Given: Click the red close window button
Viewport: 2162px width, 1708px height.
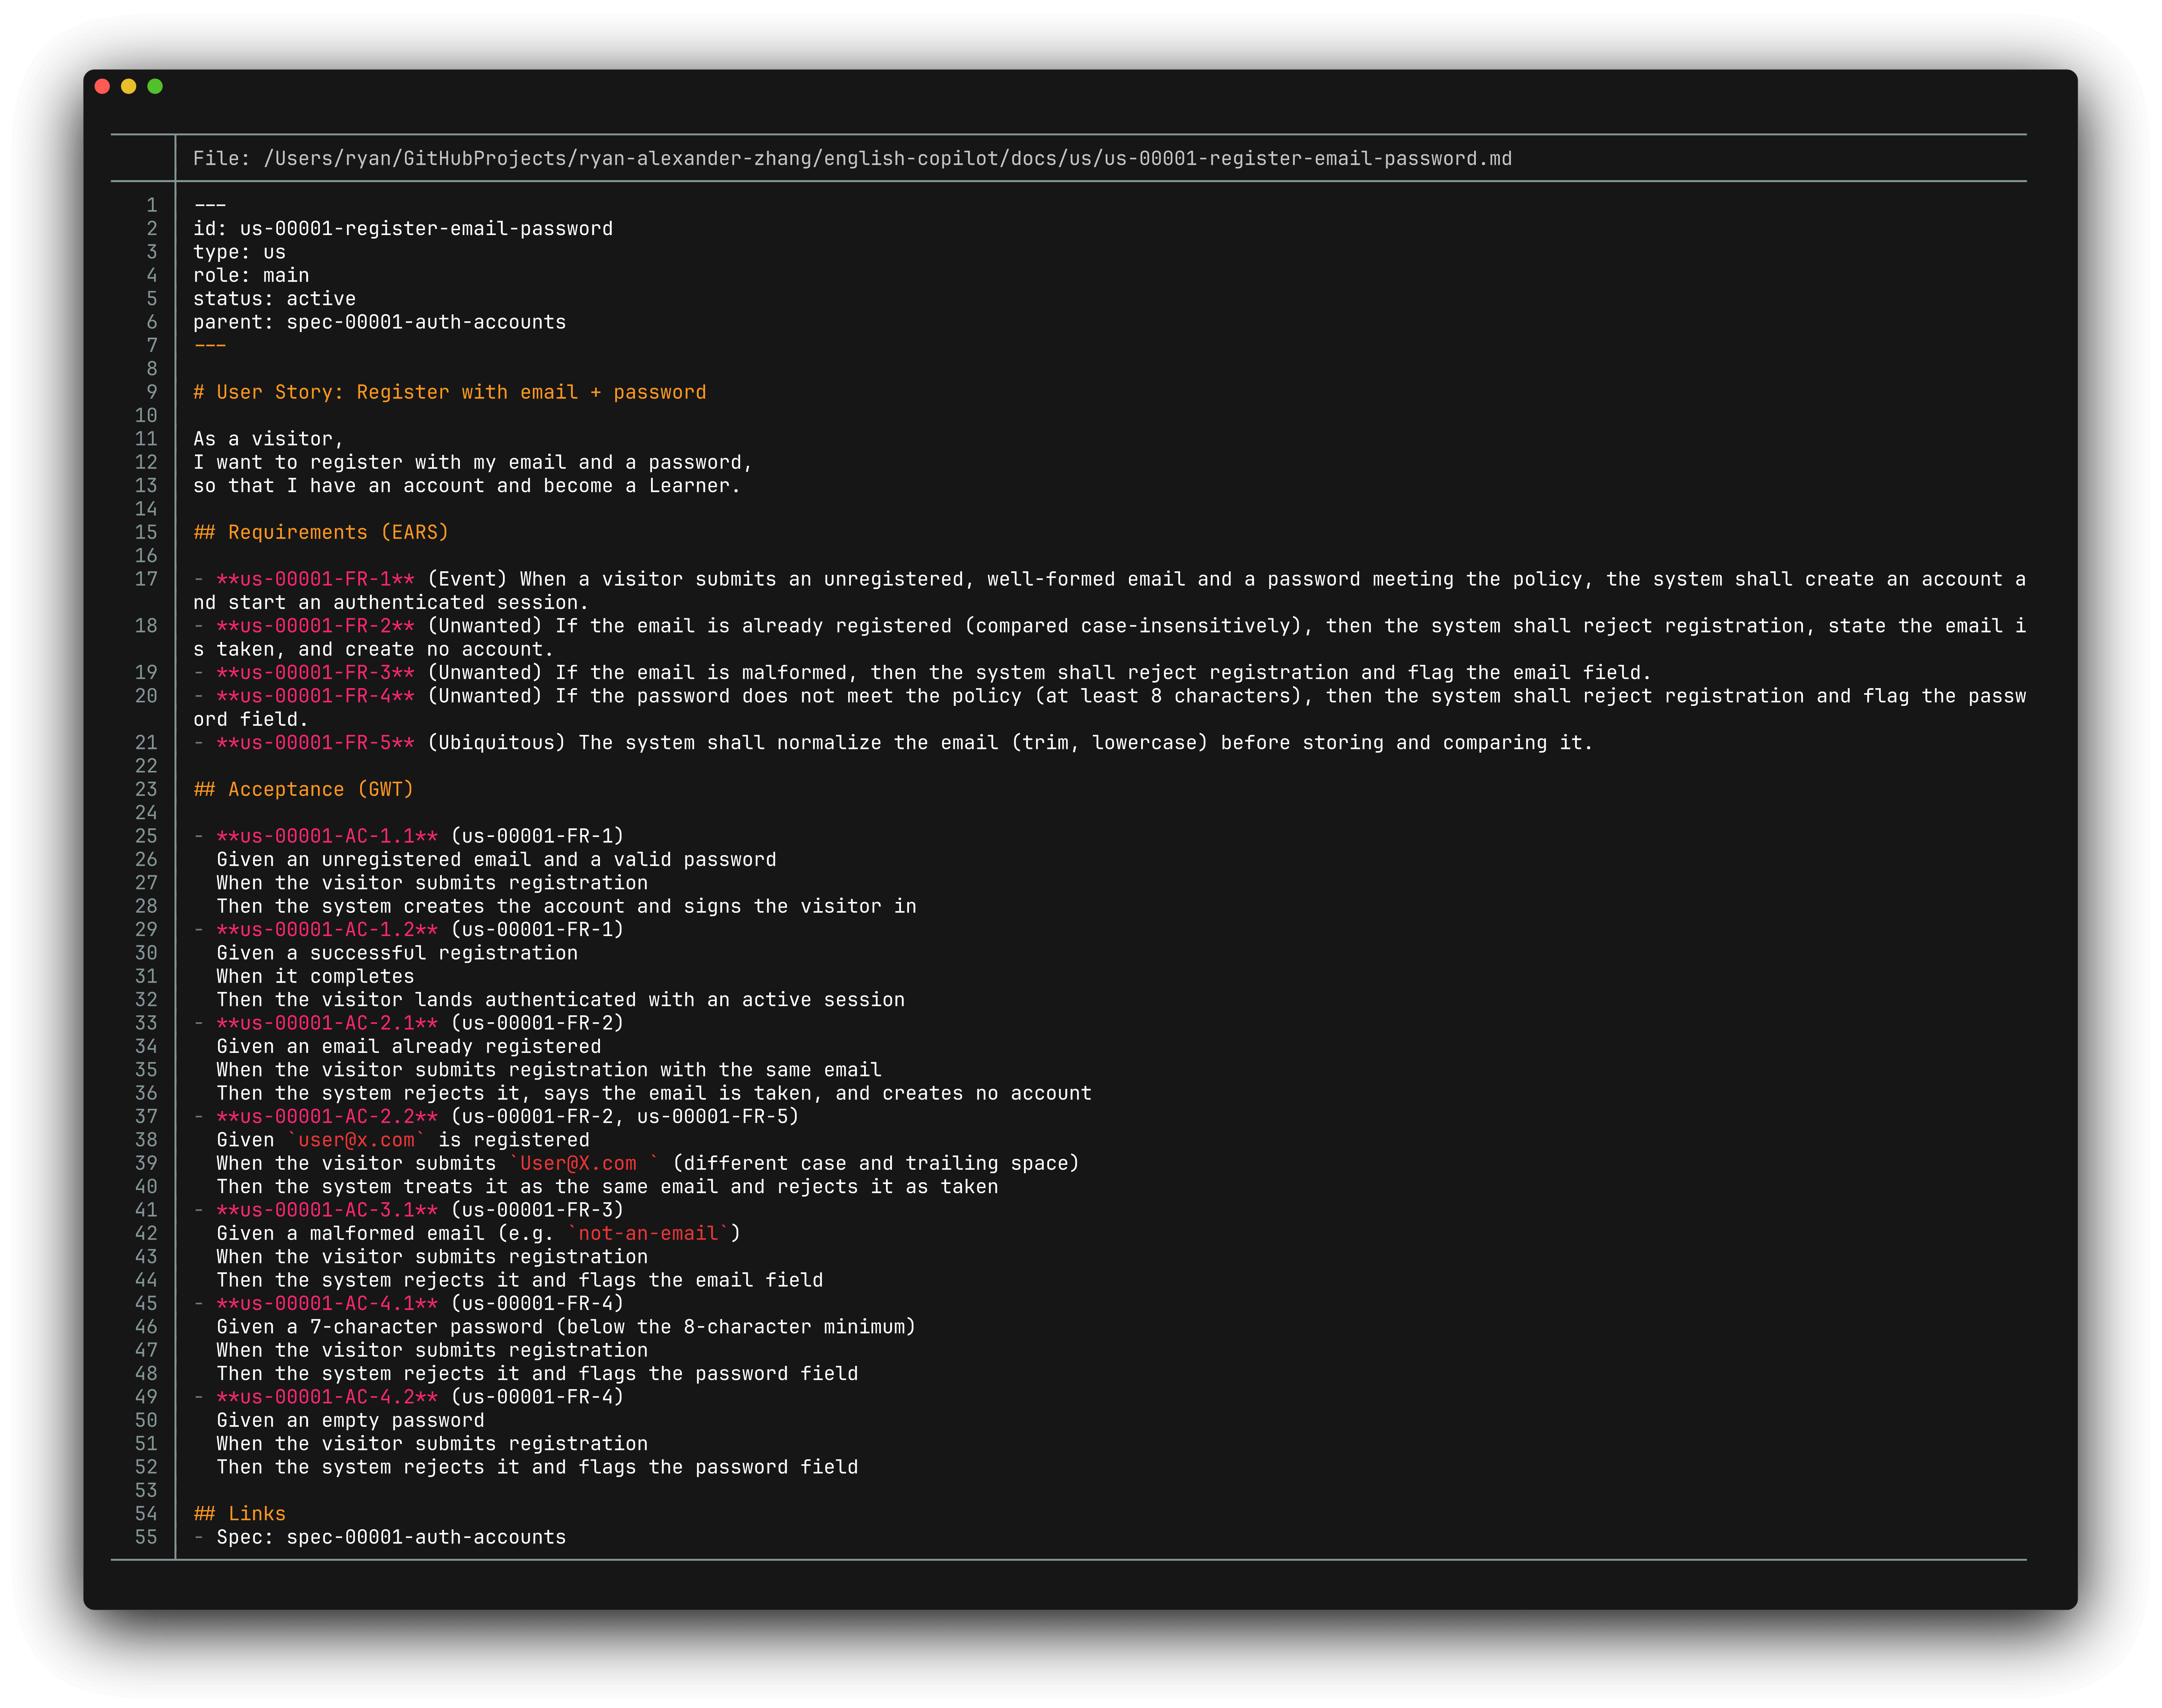Looking at the screenshot, I should coord(102,86).
